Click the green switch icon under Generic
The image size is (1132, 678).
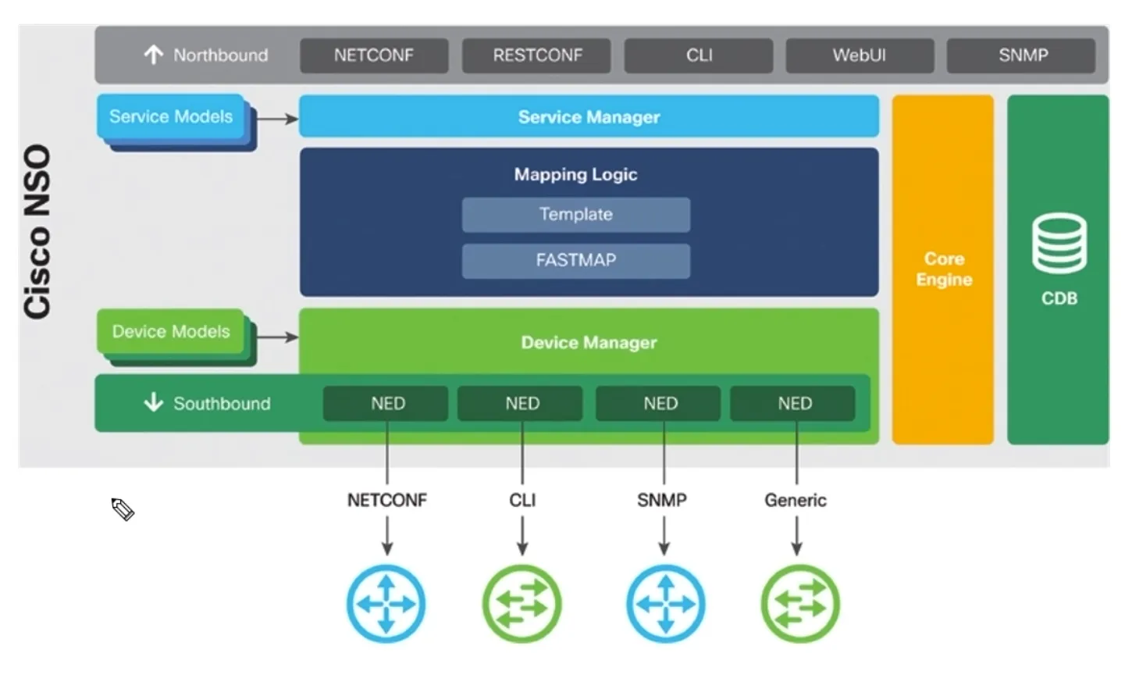click(800, 604)
